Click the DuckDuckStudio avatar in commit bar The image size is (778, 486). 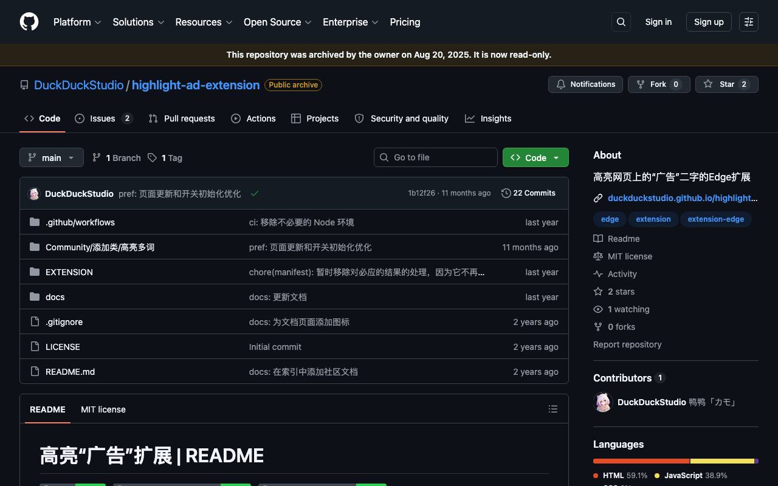[34, 194]
